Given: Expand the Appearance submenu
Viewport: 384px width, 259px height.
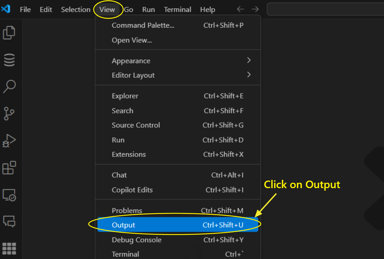Looking at the screenshot, I should pyautogui.click(x=178, y=61).
